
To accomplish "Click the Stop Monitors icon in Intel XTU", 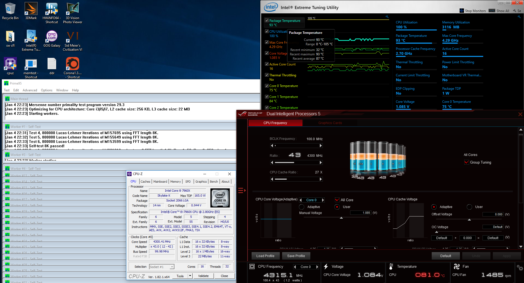I will pos(462,11).
